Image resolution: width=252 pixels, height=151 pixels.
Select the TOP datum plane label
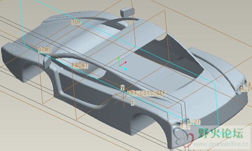(77, 22)
